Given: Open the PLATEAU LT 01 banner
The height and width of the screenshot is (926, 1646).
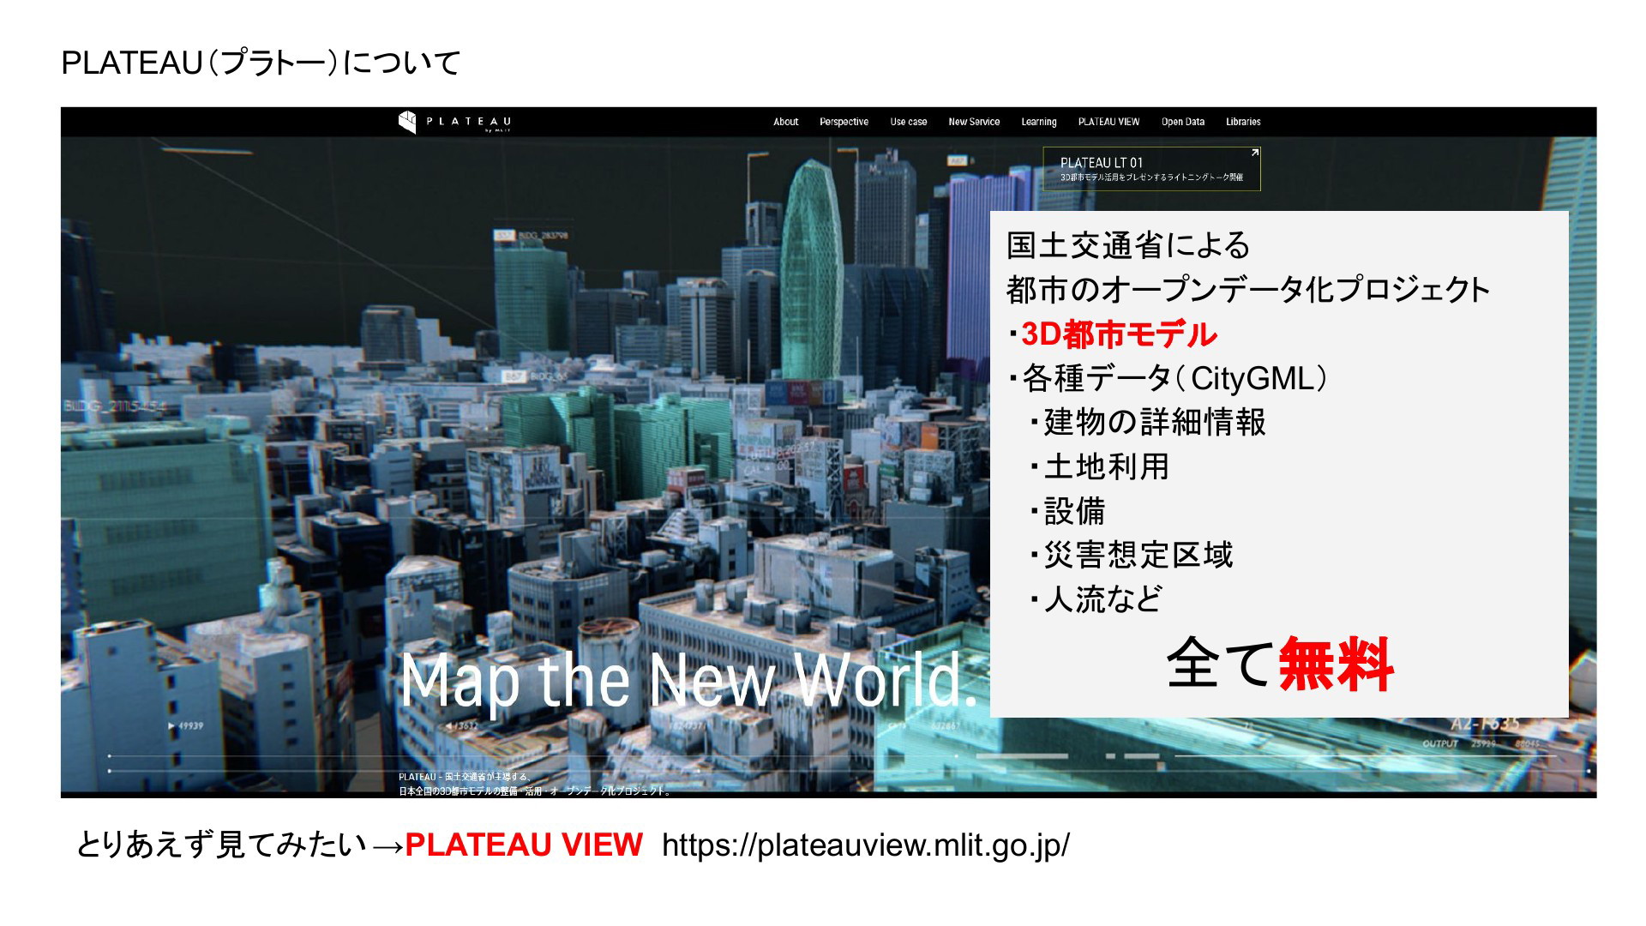Looking at the screenshot, I should click(x=1151, y=169).
